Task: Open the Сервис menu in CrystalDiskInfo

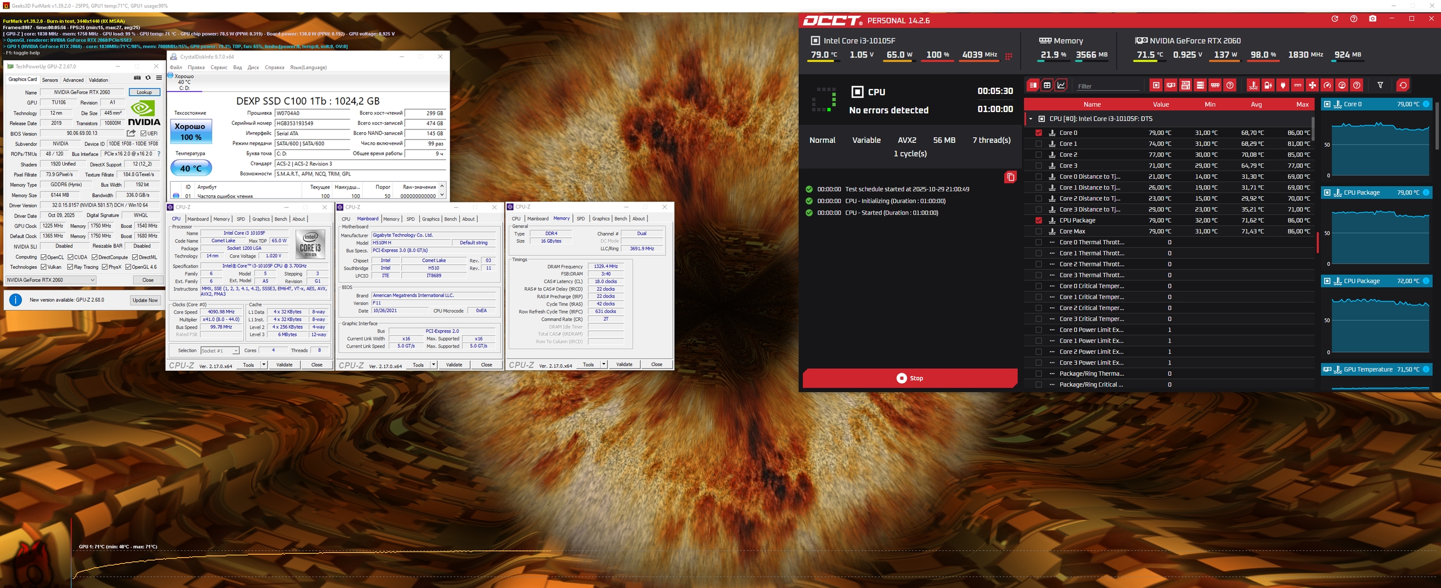Action: click(218, 68)
